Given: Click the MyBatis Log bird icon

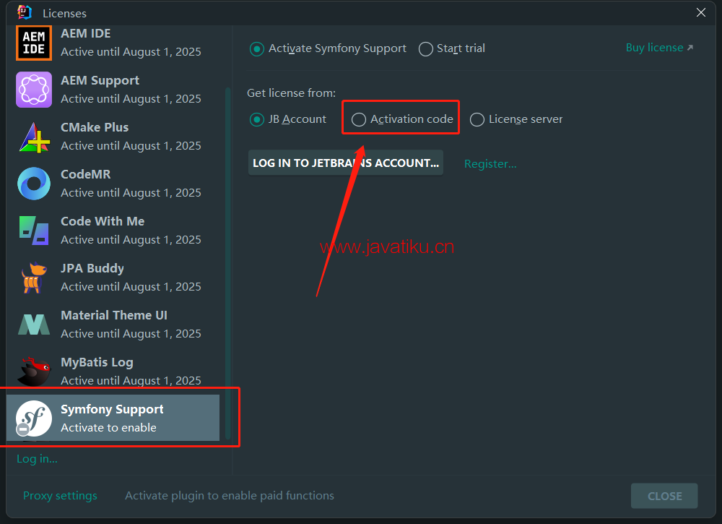Looking at the screenshot, I should (34, 371).
